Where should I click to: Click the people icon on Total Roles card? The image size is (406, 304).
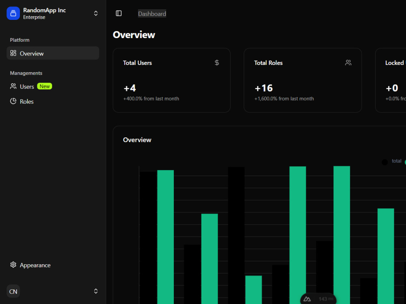(x=348, y=62)
